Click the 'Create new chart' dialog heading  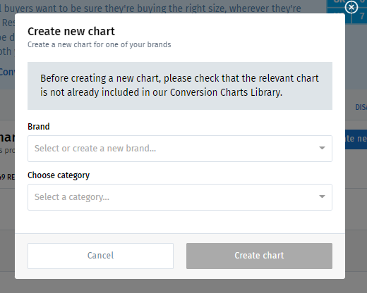(71, 31)
